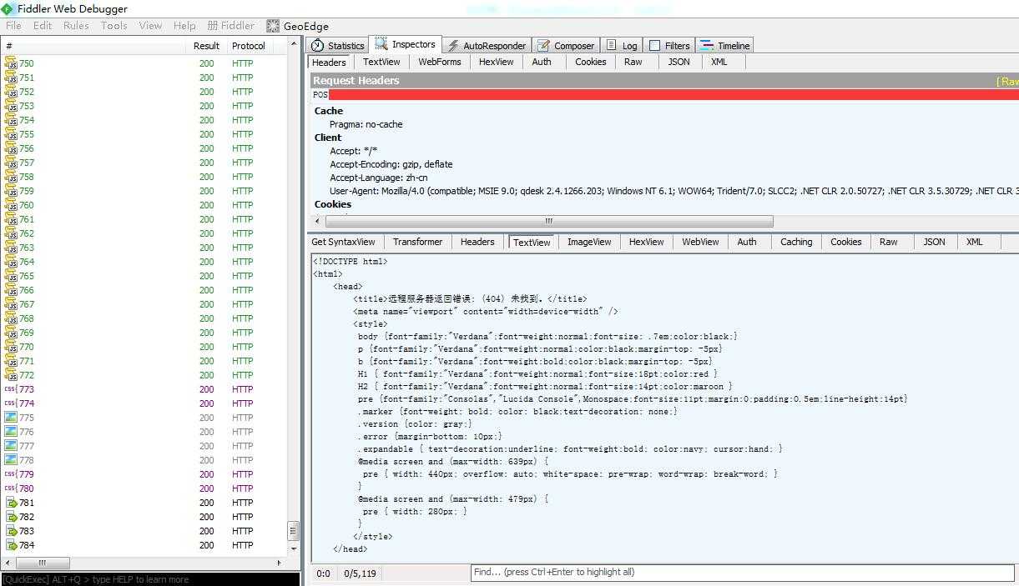Select CSS icon of session 780

(x=11, y=488)
